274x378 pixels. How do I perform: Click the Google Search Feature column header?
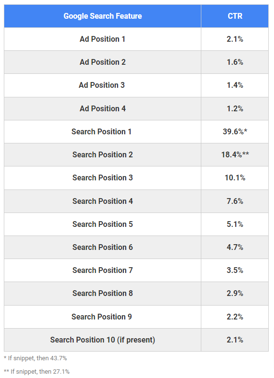(x=103, y=16)
